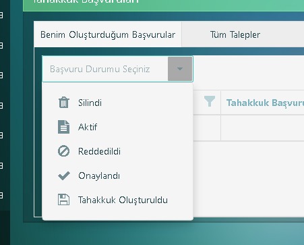Click the empty row cell under Tahakkuk Başvuru

262,128
